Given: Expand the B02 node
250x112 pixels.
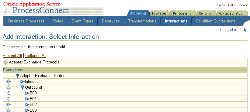Looking at the screenshot, I should (27, 104).
